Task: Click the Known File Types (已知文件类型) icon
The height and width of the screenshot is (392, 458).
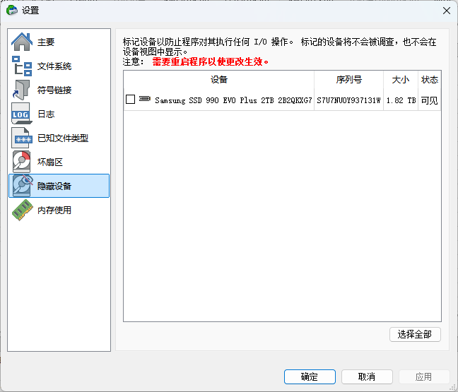Action: 22,138
